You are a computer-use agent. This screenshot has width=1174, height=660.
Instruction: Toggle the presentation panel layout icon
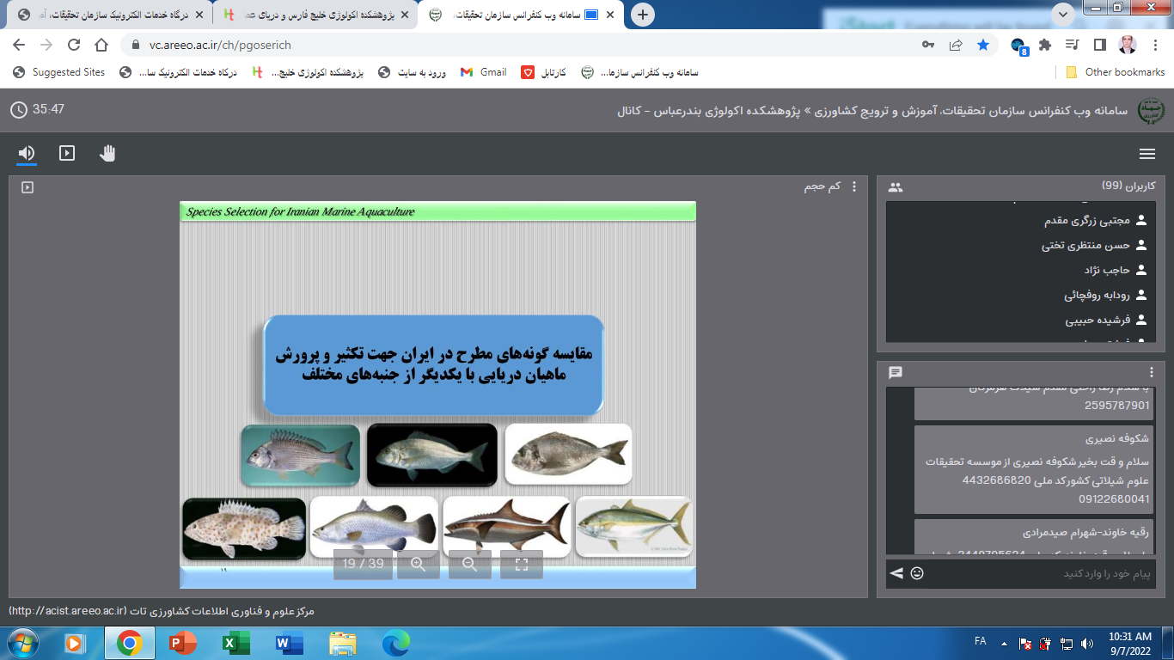(28, 186)
